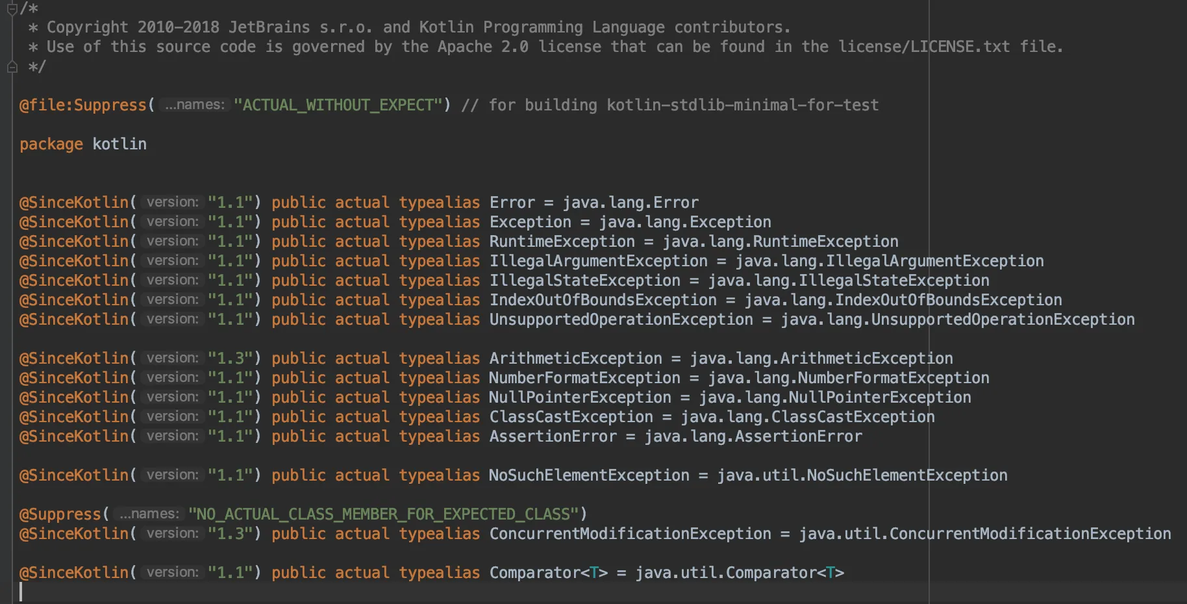Click the java.lang.ClassCastException type reference
This screenshot has width=1187, height=604.
(808, 417)
